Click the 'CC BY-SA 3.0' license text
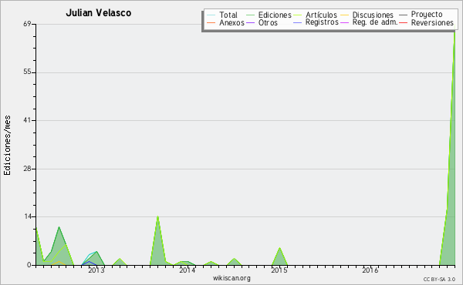Viewport: 463px width, 285px height. (439, 279)
